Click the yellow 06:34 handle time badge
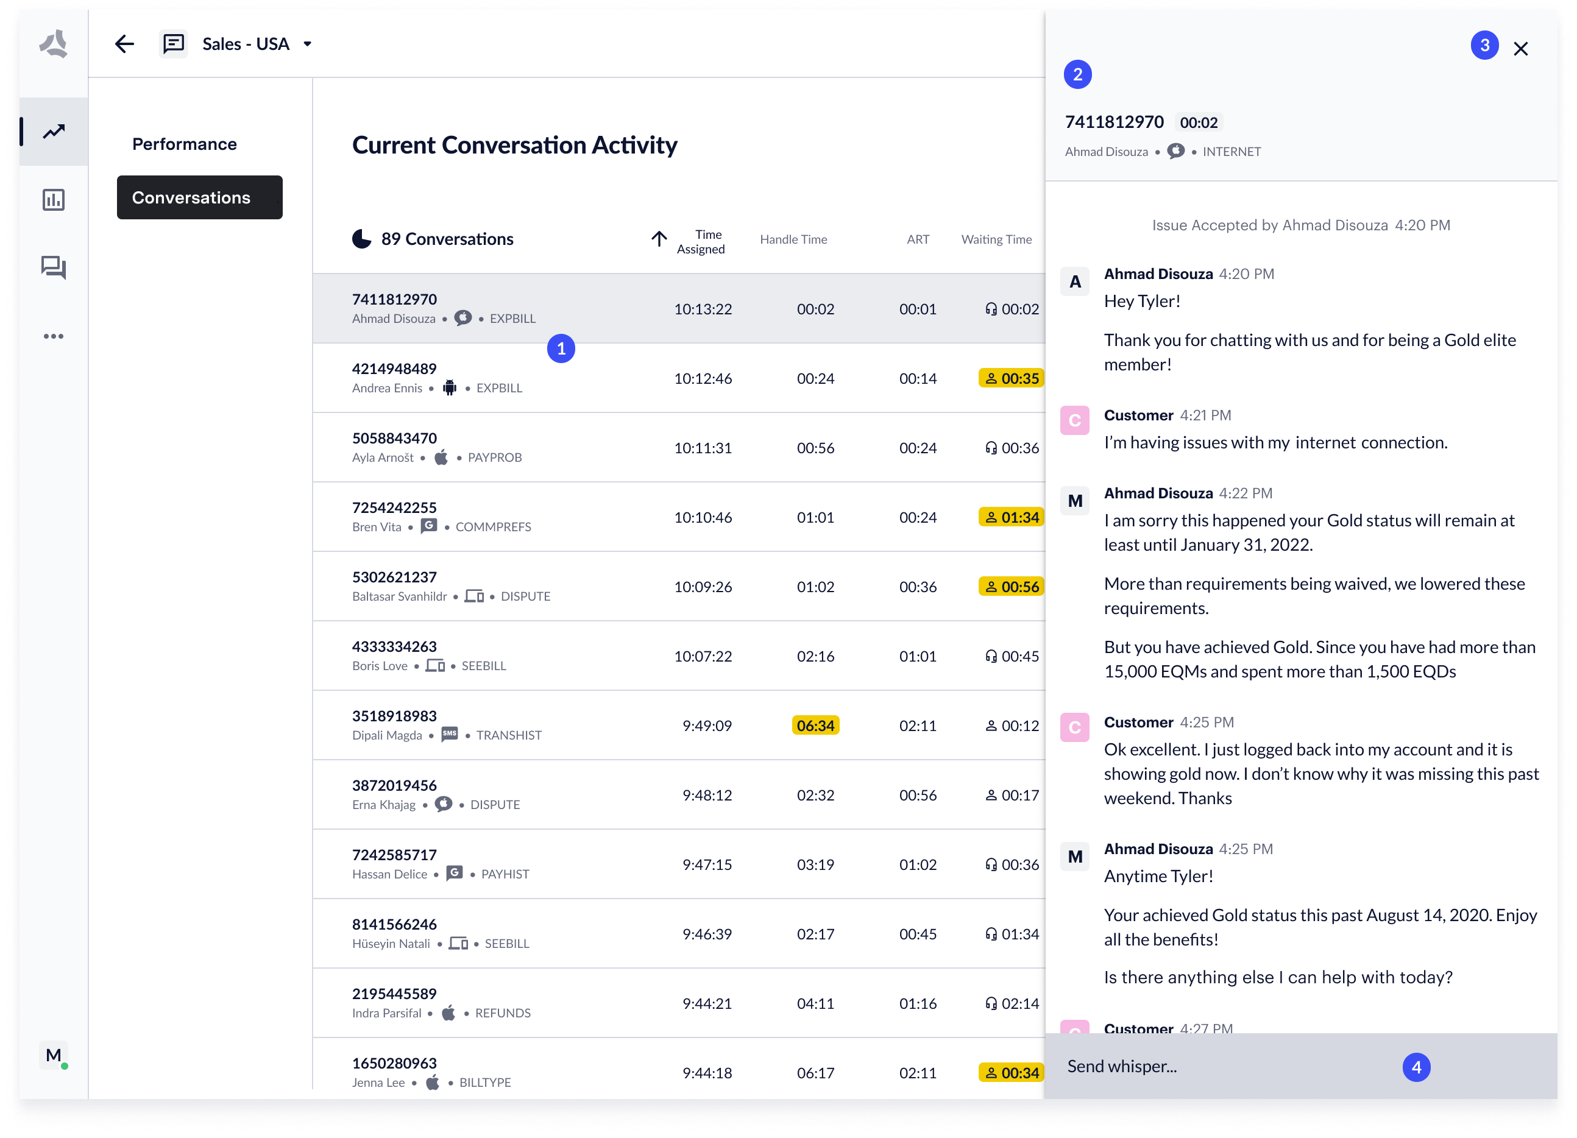Viewport: 1577px width, 1138px height. [815, 725]
